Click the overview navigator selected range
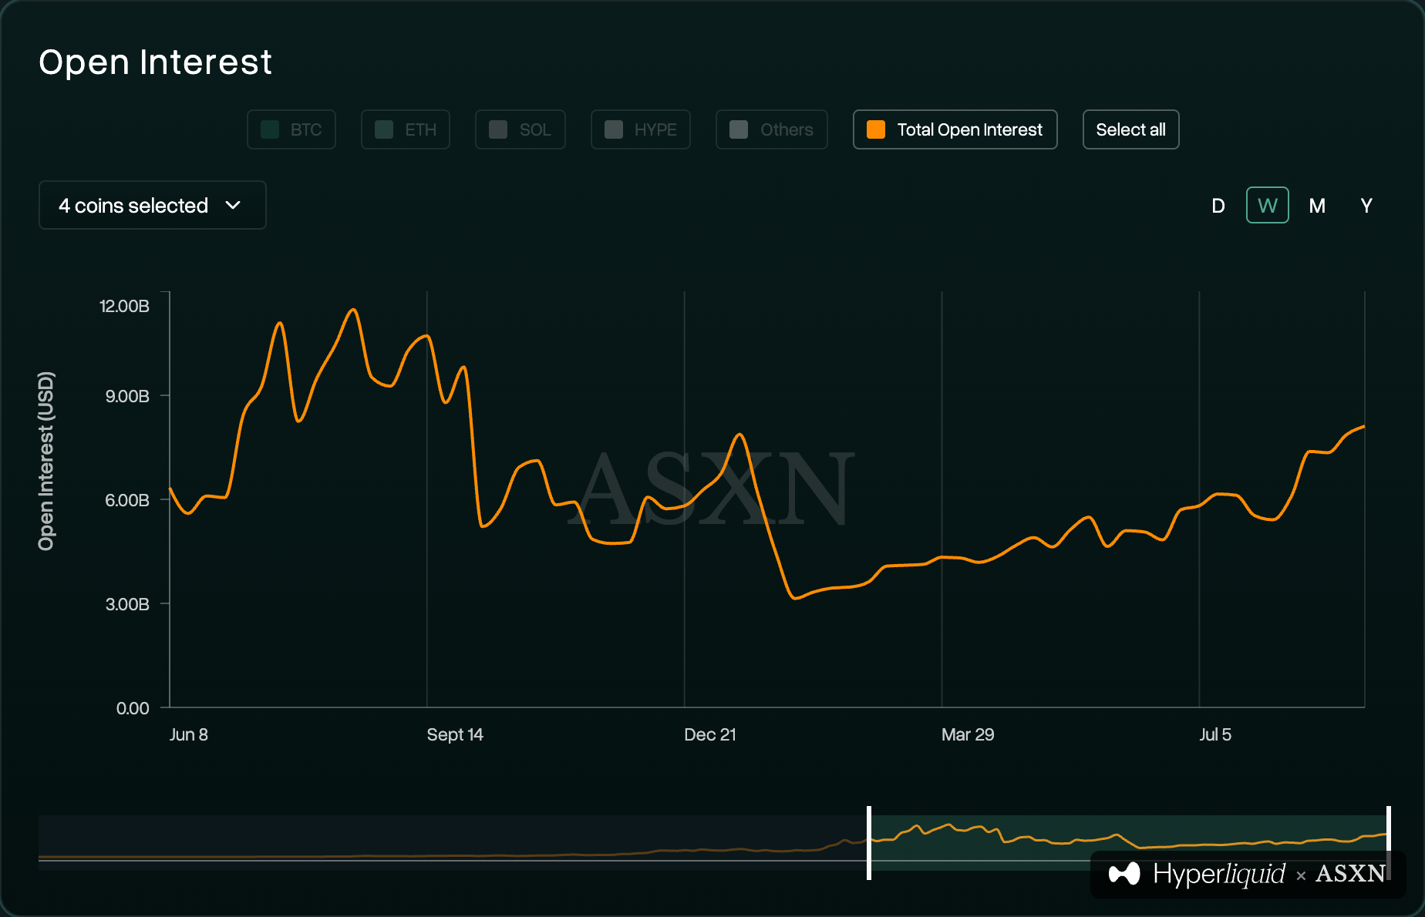1425x917 pixels. (x=1128, y=842)
